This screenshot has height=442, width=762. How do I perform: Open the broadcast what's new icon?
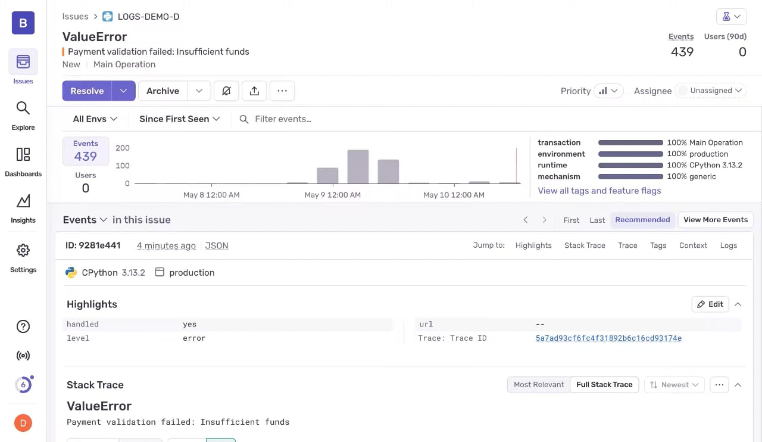coord(23,356)
